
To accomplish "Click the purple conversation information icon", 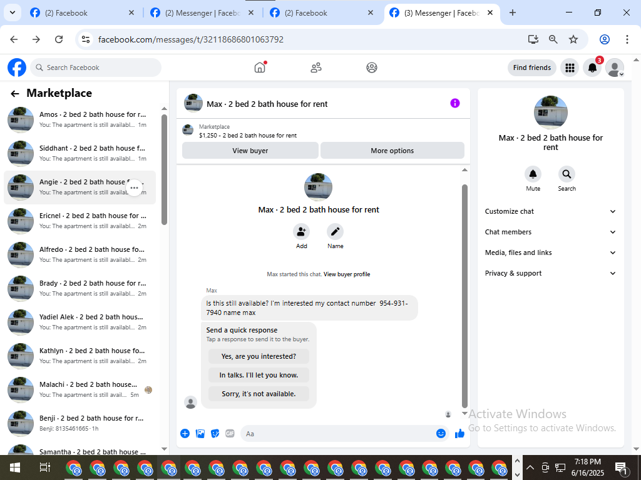I will 455,103.
